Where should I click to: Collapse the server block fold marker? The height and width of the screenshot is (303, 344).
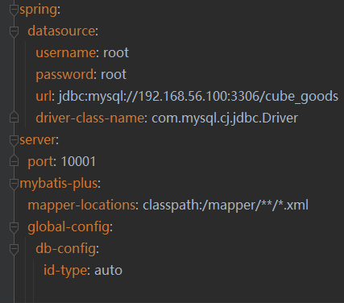(x=14, y=140)
